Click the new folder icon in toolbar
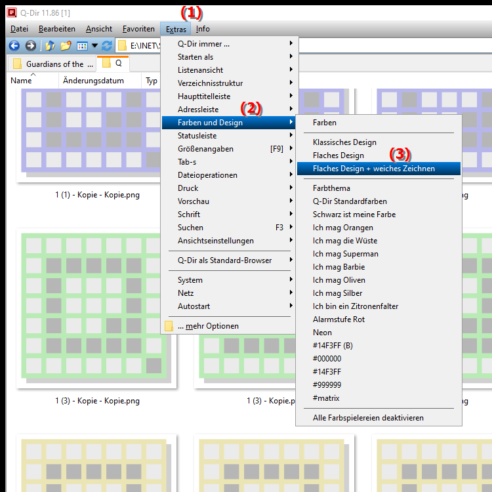This screenshot has width=492, height=492. point(66,46)
